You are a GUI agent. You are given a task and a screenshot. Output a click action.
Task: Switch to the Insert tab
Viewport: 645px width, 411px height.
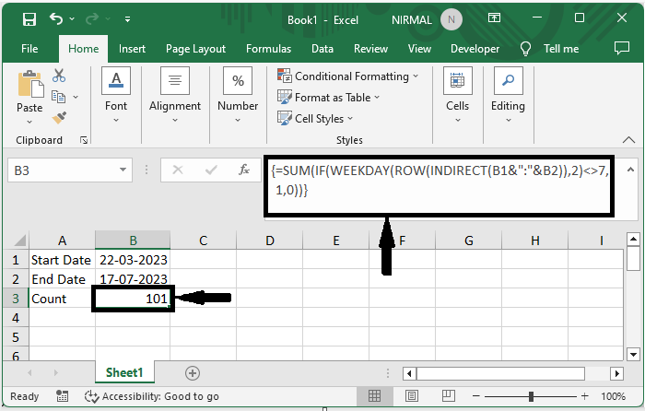pyautogui.click(x=132, y=49)
